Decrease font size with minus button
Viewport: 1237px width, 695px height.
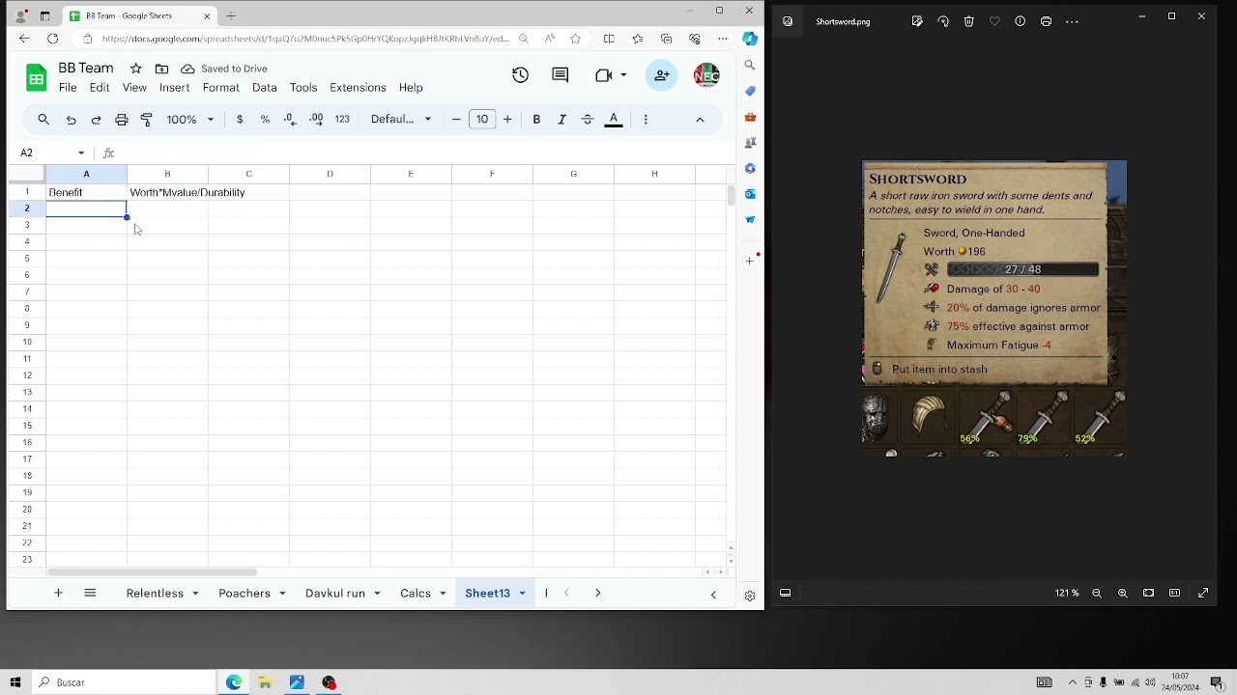point(456,120)
